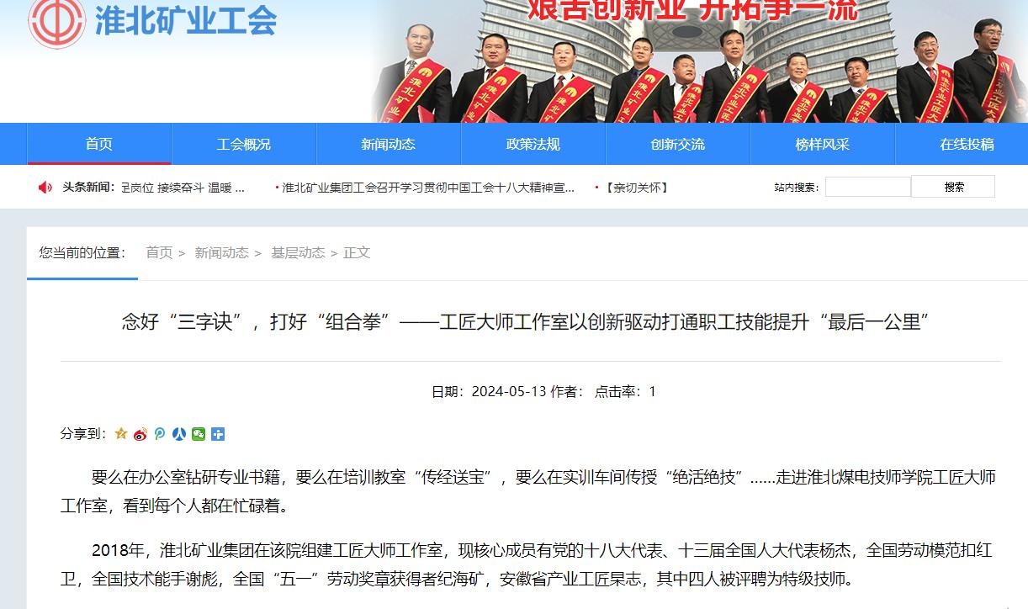Open the 创新交流 section

pos(678,144)
